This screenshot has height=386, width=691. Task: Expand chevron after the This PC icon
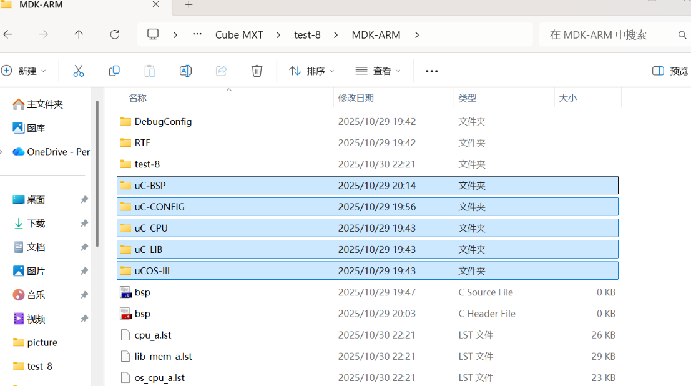(x=175, y=35)
